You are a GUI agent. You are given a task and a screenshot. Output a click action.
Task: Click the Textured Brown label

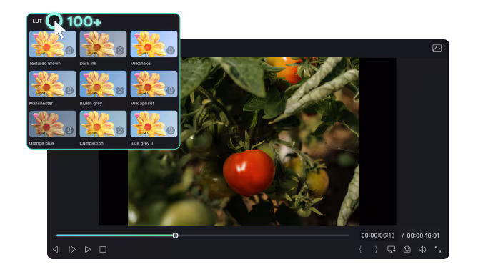45,63
